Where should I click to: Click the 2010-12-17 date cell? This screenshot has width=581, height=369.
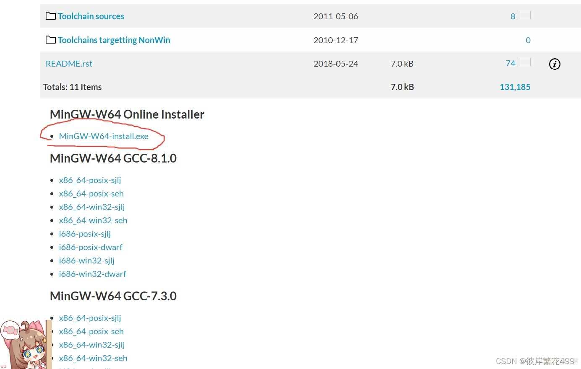tap(336, 40)
